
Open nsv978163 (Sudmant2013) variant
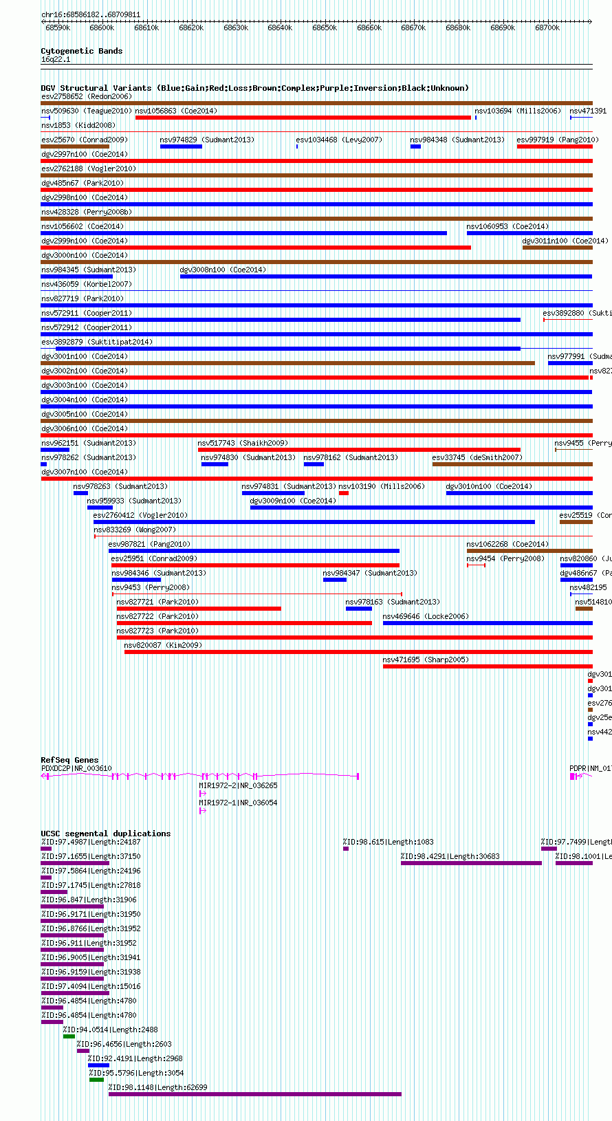pos(393,602)
